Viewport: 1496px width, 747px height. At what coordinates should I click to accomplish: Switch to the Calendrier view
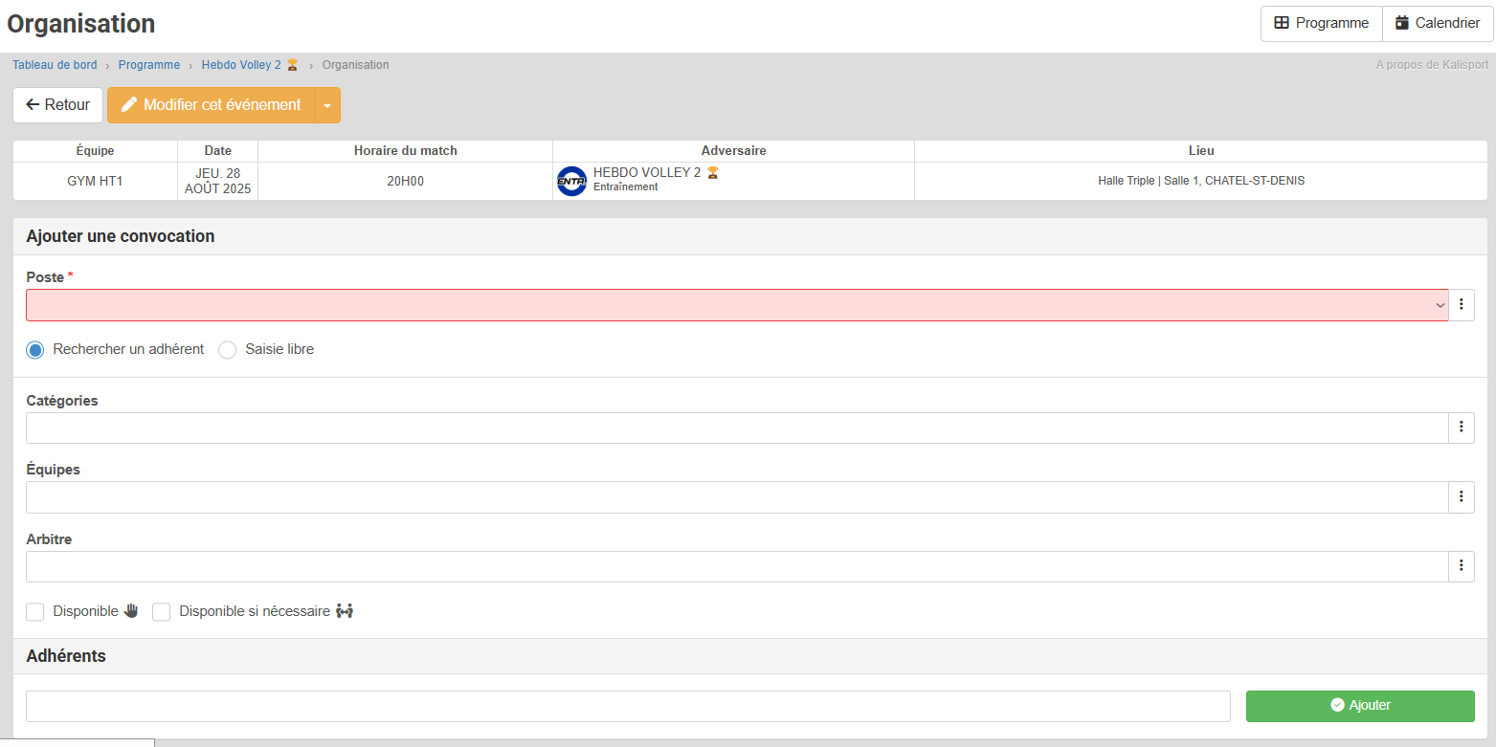coord(1438,23)
